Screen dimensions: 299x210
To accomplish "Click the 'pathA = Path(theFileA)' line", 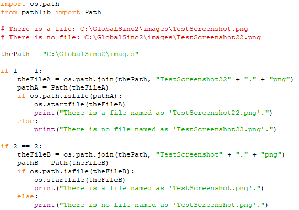I will click(x=63, y=87).
